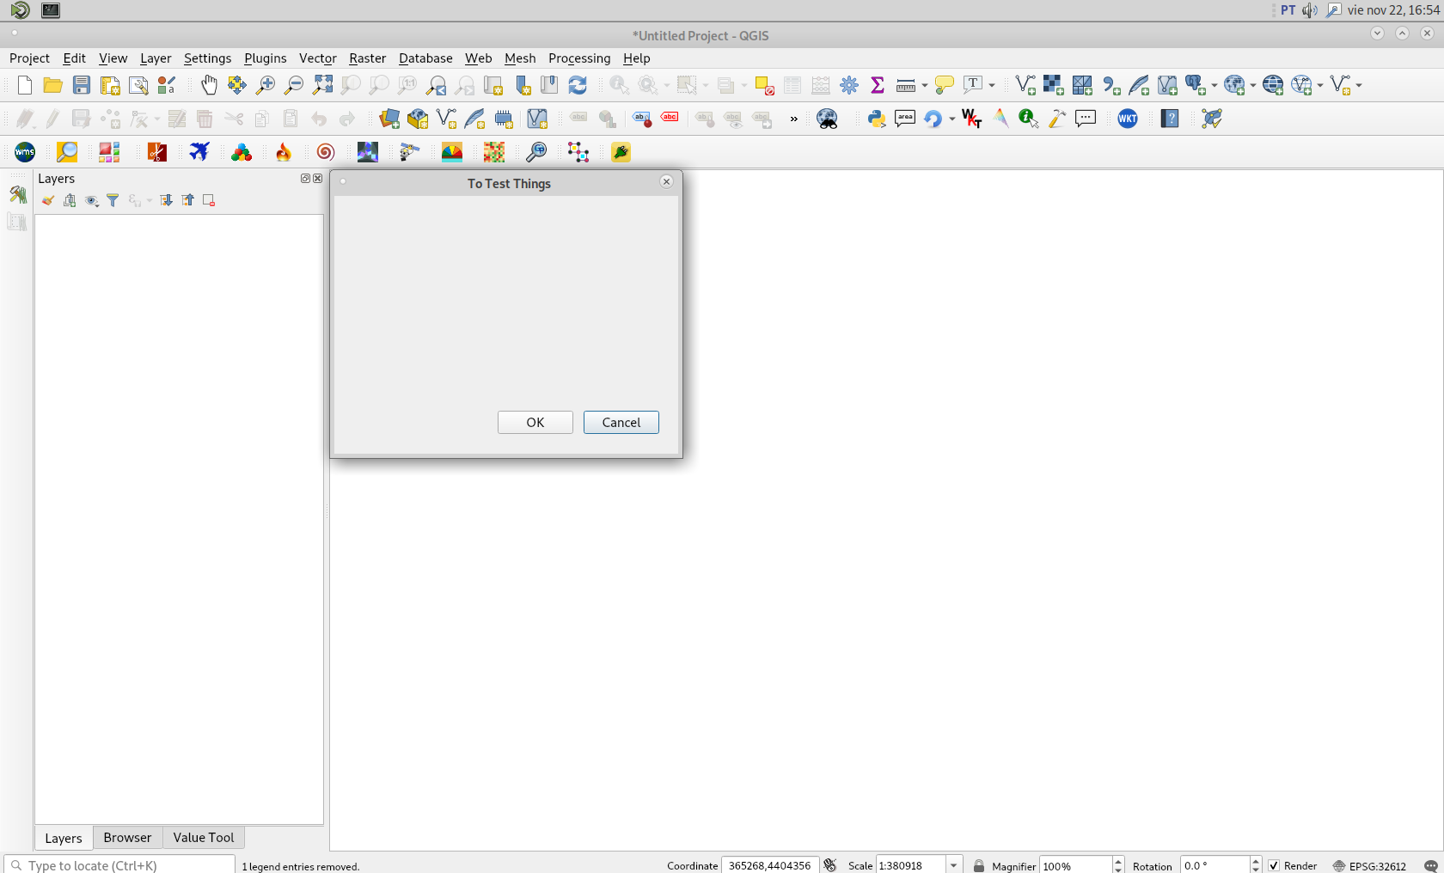The image size is (1444, 873).
Task: Remove selected layer icon in Layers panel
Action: point(209,200)
